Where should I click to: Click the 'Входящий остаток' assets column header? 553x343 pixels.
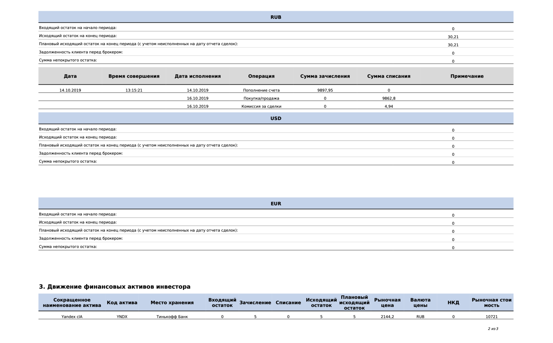pyautogui.click(x=222, y=303)
